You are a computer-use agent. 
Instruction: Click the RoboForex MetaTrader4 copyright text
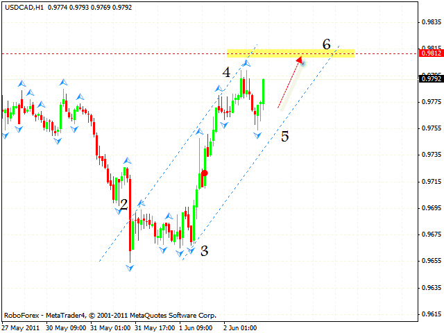(x=110, y=314)
